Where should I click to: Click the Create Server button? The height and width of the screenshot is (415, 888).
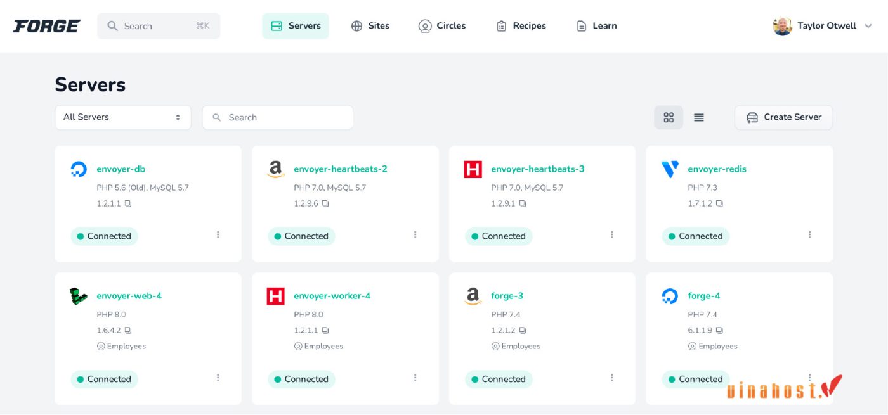point(783,117)
